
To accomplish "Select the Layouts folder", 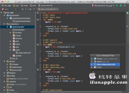I will [x=11, y=82].
